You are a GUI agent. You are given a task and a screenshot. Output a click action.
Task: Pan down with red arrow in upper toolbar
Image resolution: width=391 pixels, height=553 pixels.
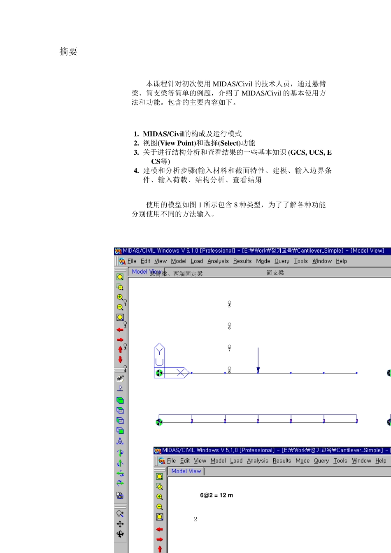pyautogui.click(x=120, y=360)
